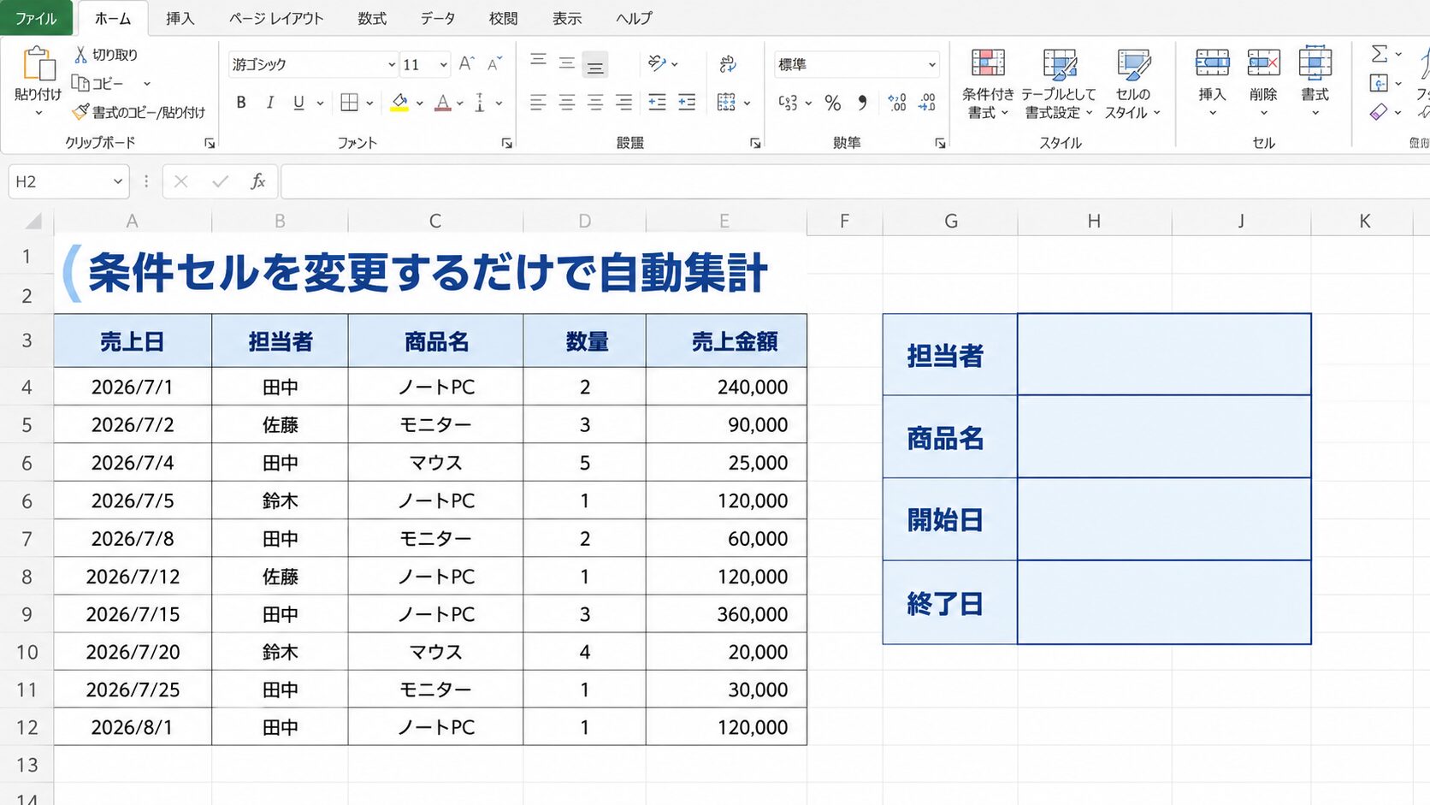Decrease decimal places

tap(927, 103)
